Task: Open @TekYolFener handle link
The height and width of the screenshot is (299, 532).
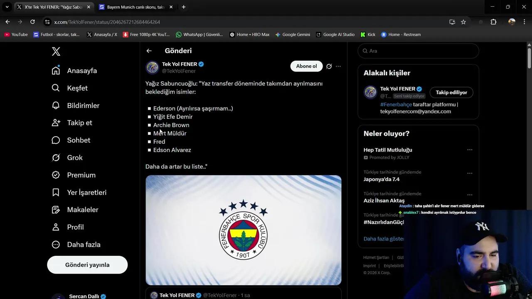Action: [x=179, y=71]
